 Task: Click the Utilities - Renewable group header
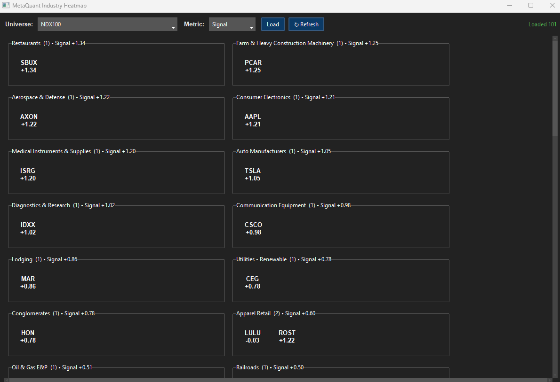(284, 259)
